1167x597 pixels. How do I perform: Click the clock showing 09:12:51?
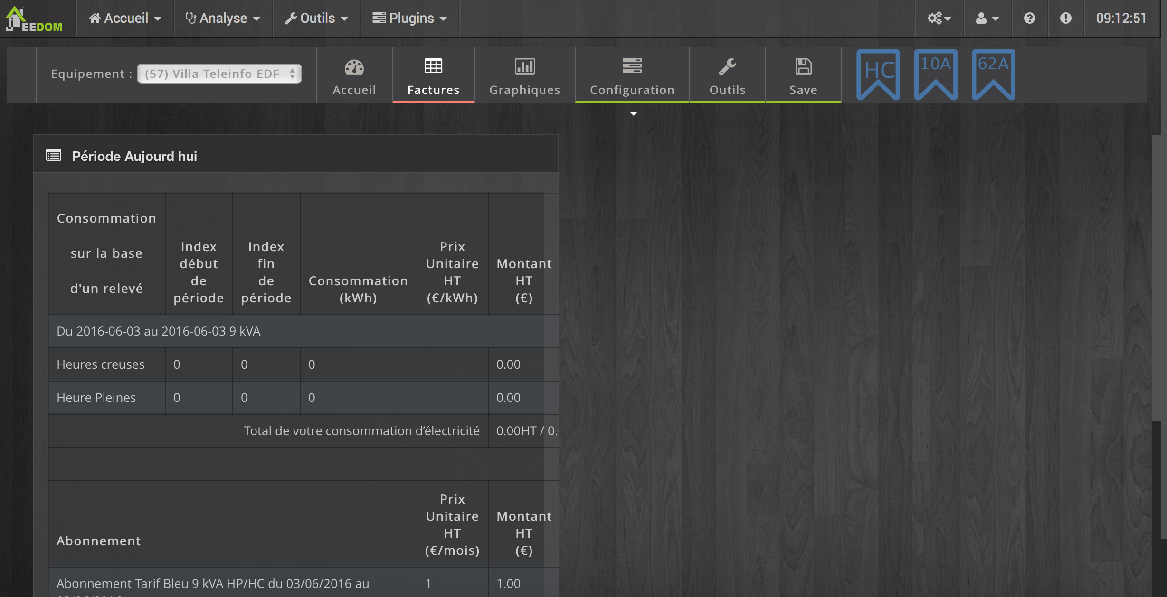click(1121, 18)
